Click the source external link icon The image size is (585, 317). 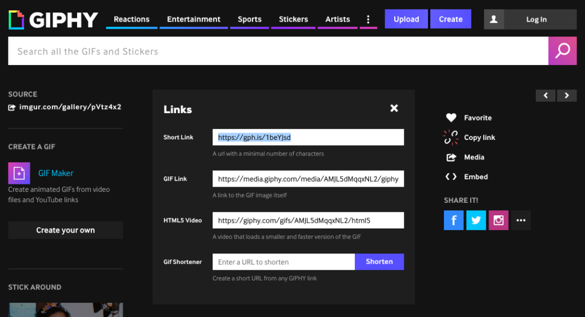tap(12, 107)
